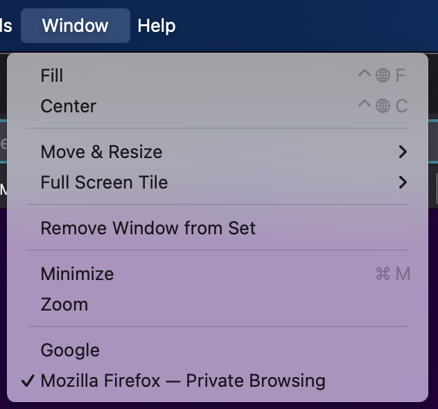438x409 pixels.
Task: Select the Center menu entry
Action: coord(218,106)
